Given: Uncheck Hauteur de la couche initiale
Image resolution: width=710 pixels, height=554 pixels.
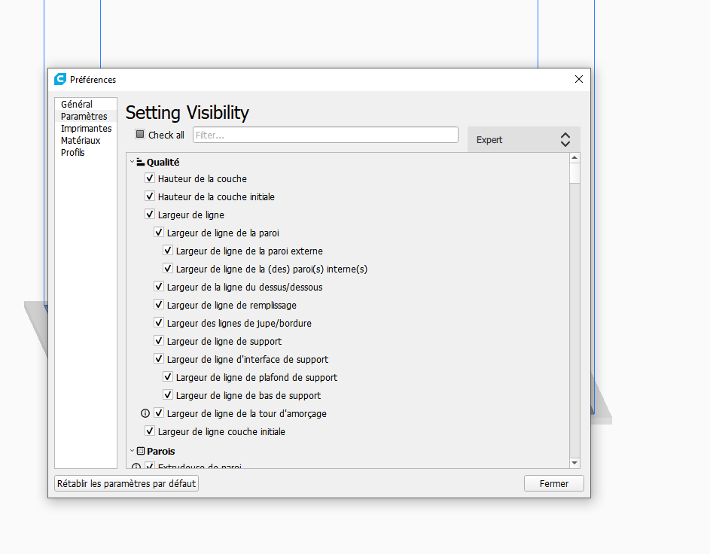Looking at the screenshot, I should tap(150, 196).
